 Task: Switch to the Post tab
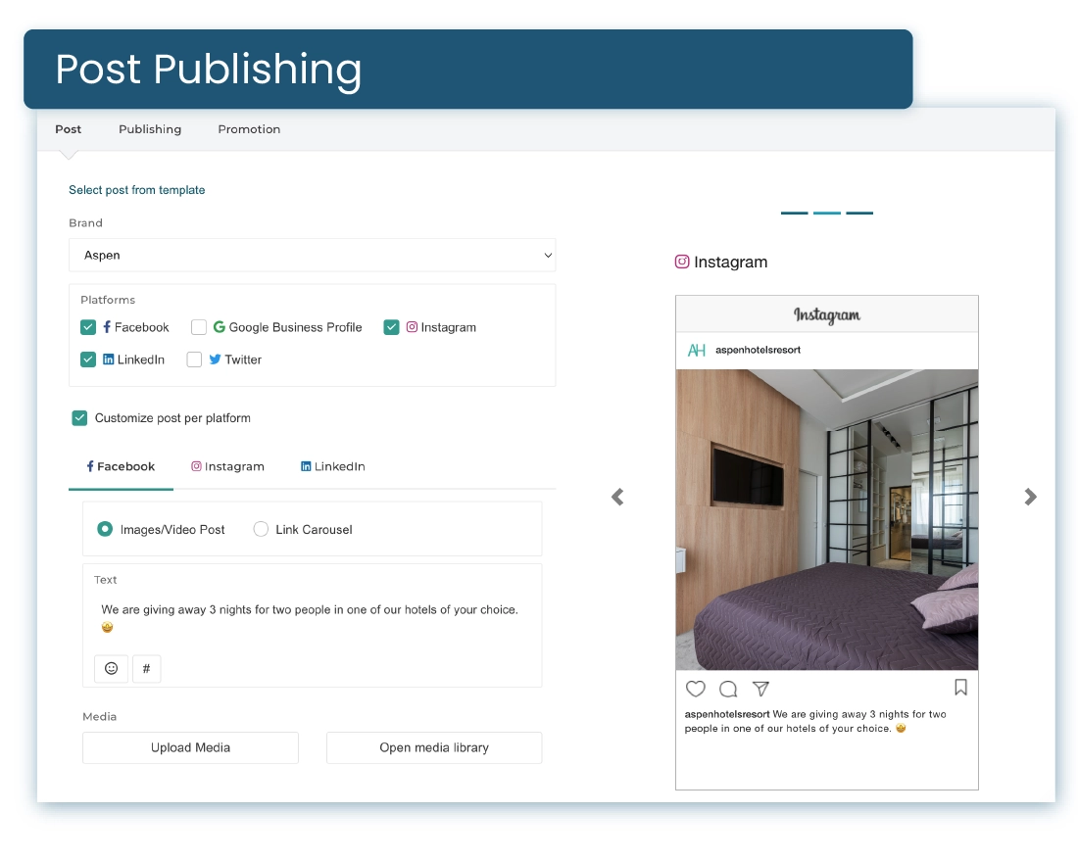click(68, 129)
